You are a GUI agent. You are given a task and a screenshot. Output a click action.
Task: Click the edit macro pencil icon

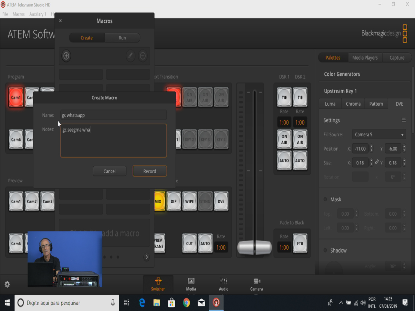[x=131, y=56]
